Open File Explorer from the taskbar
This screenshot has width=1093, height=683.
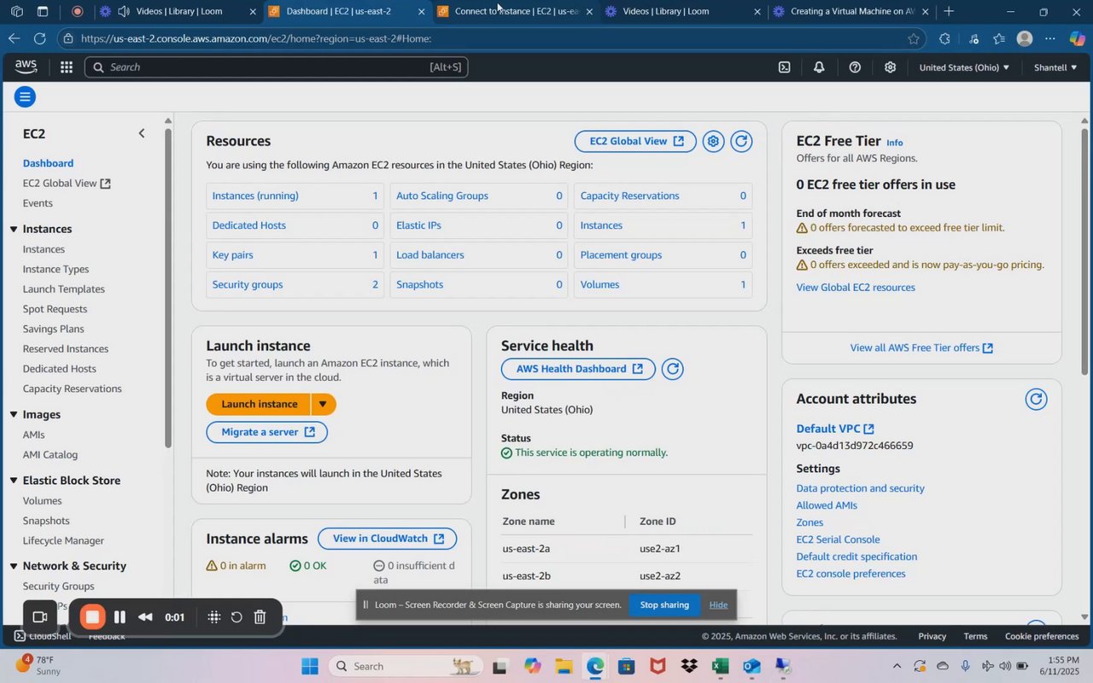564,667
